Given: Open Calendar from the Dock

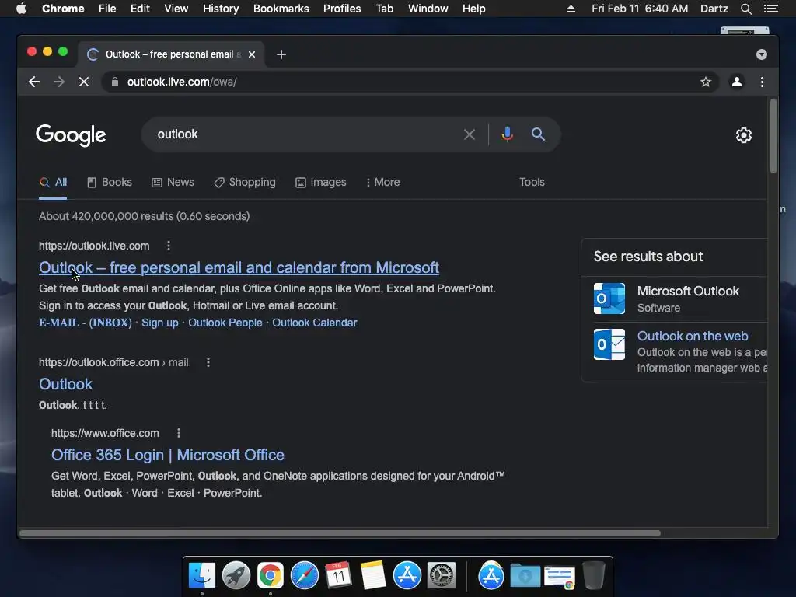Looking at the screenshot, I should click(x=339, y=576).
